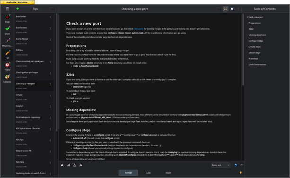Viewport: 290px width, 178px height.
Task: Open options for Checking-a-new-port note
Action: 50,84
